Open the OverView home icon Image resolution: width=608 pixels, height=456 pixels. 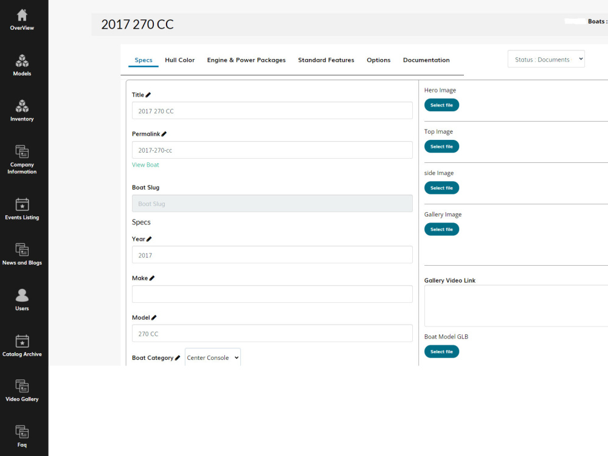[22, 15]
